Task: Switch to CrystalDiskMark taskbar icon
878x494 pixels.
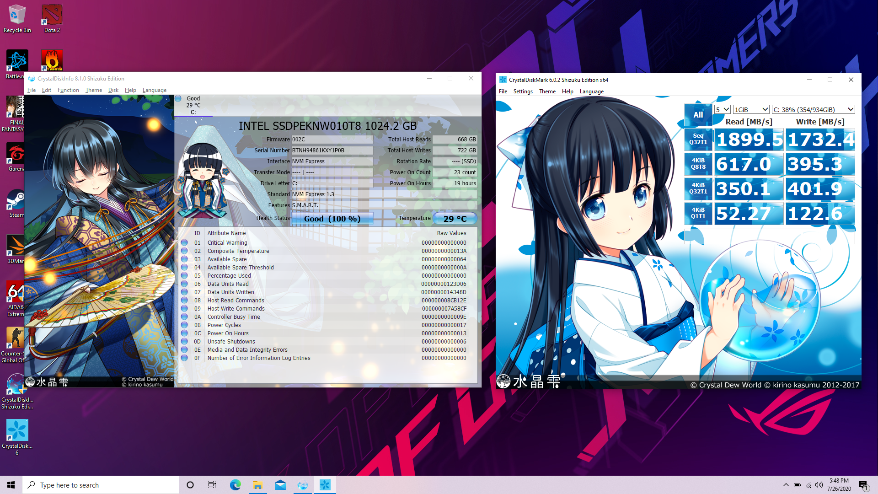Action: 325,485
